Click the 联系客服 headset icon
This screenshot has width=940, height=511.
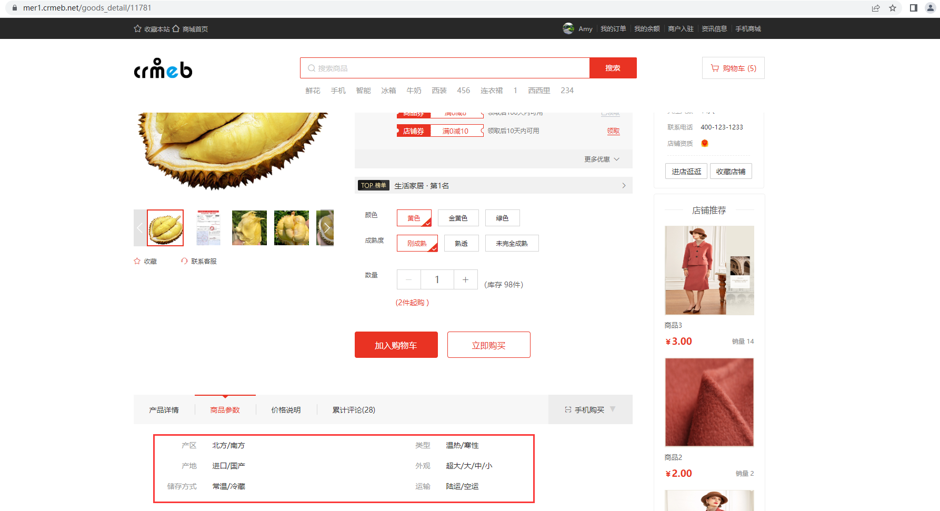click(184, 261)
